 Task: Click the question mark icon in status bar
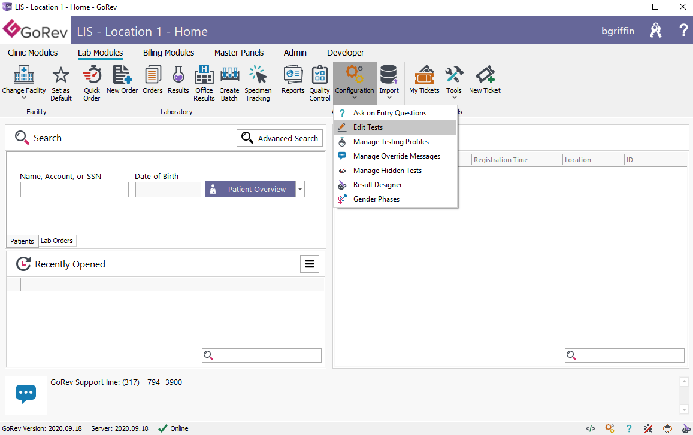pyautogui.click(x=629, y=428)
